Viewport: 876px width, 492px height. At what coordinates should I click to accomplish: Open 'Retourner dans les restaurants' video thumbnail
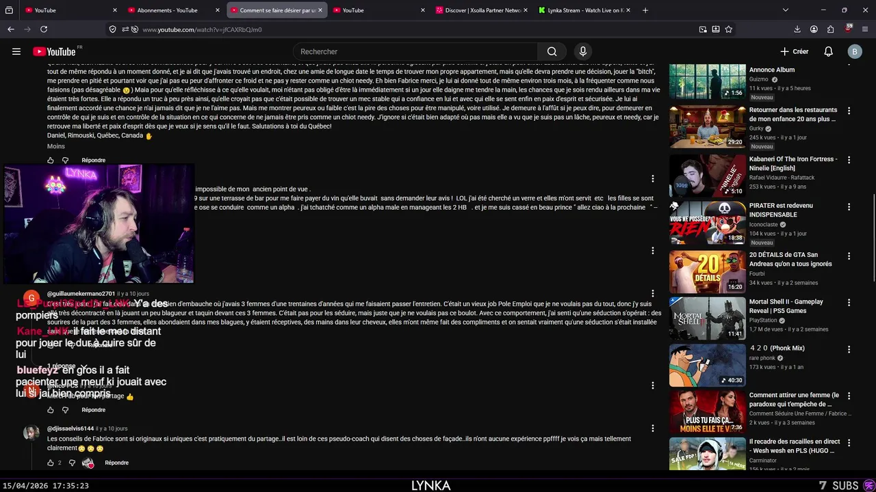coord(707,126)
